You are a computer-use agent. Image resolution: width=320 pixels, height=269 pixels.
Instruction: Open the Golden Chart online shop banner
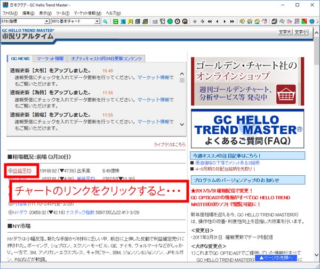(x=247, y=81)
